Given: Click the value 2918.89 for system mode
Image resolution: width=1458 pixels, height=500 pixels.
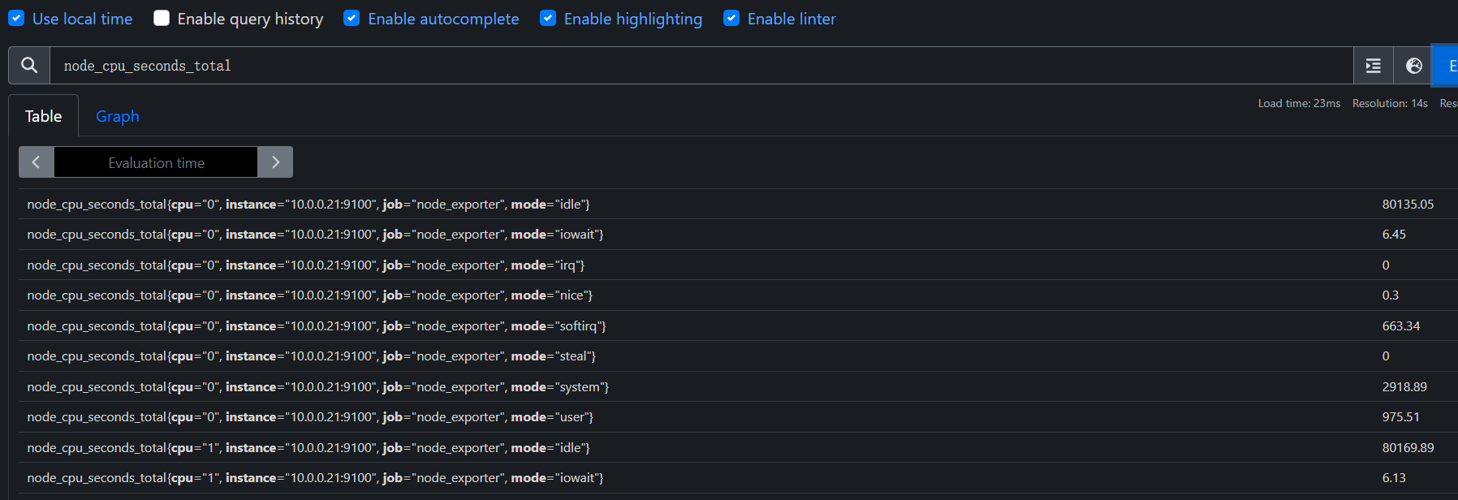Looking at the screenshot, I should click(x=1404, y=387).
